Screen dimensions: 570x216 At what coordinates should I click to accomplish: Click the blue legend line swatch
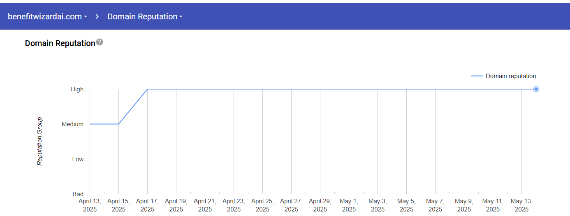[477, 76]
